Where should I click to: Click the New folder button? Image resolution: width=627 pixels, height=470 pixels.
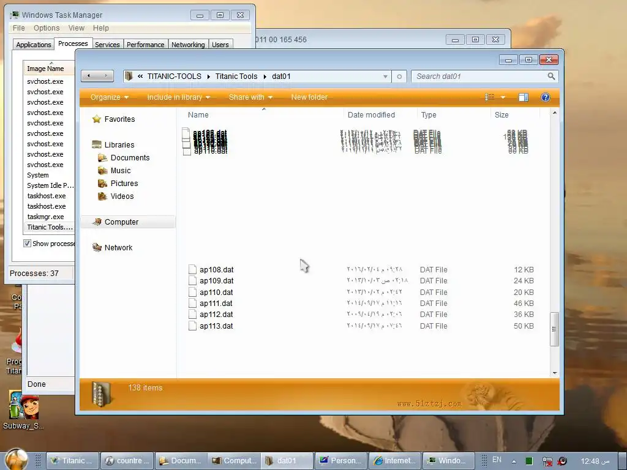pos(309,97)
